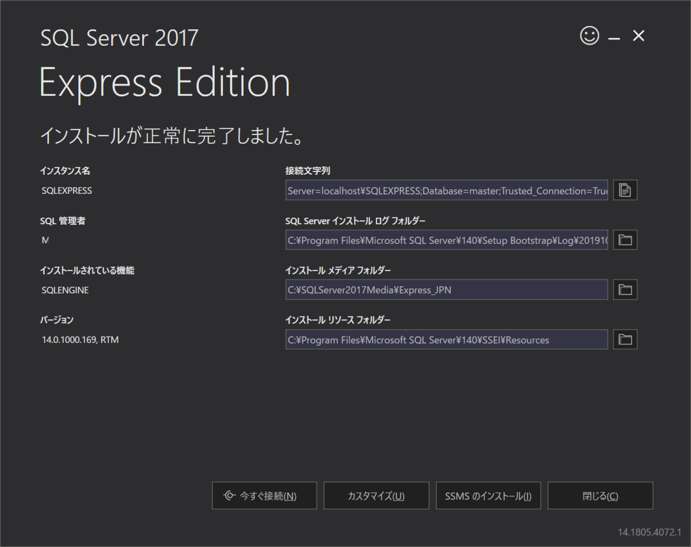The width and height of the screenshot is (691, 547).
Task: Click the バージョン label
Action: click(x=56, y=320)
